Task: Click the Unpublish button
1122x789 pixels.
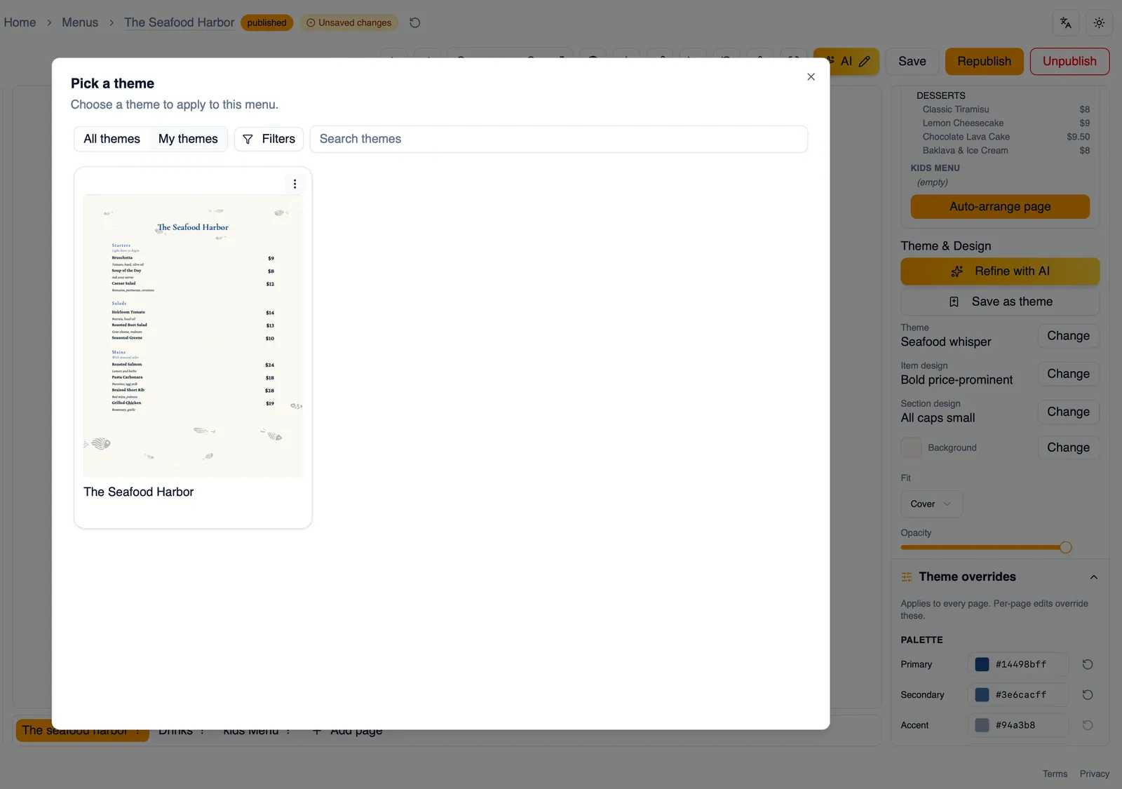Action: pos(1069,61)
